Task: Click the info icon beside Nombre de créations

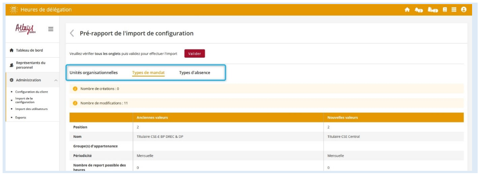Action: [x=75, y=89]
